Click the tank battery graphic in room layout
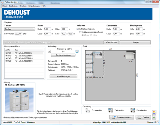The height and width of the screenshot is (125, 160). click(x=94, y=63)
